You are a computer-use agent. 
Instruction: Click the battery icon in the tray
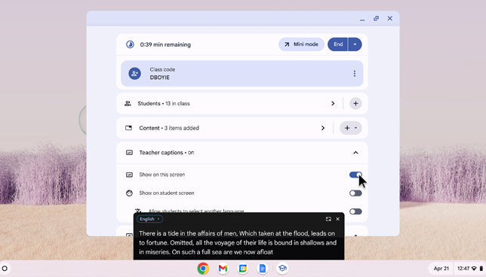click(x=481, y=268)
